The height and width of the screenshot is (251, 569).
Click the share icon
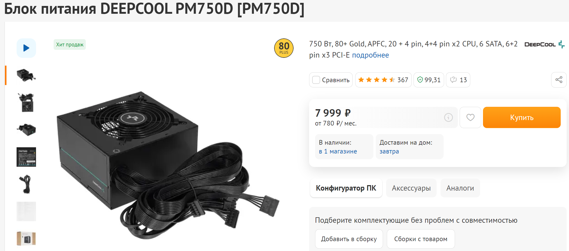click(x=559, y=80)
